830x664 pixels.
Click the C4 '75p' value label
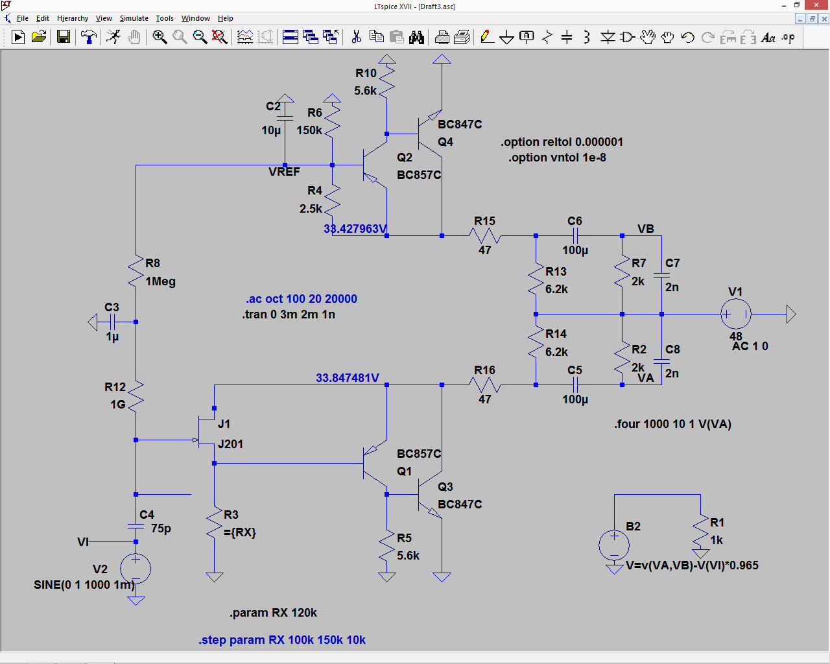coord(161,528)
